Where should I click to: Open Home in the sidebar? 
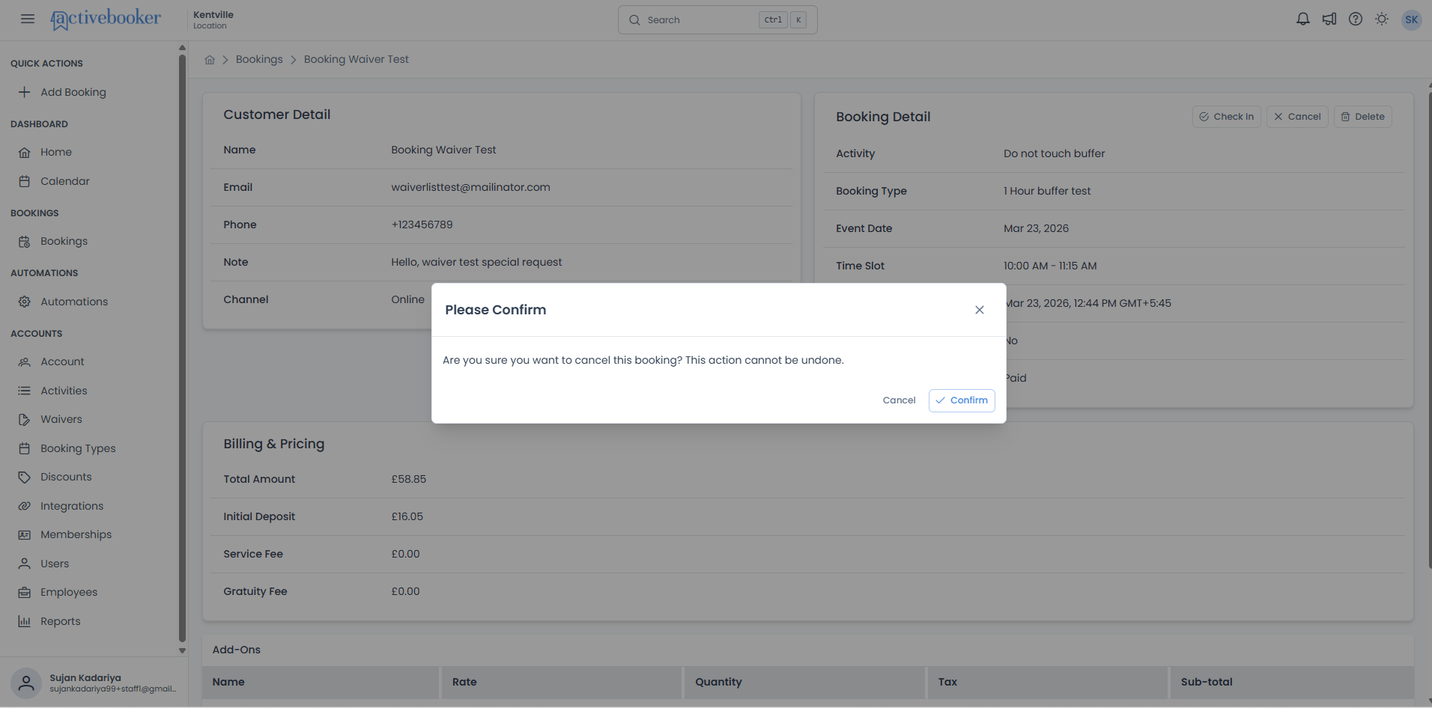(56, 152)
